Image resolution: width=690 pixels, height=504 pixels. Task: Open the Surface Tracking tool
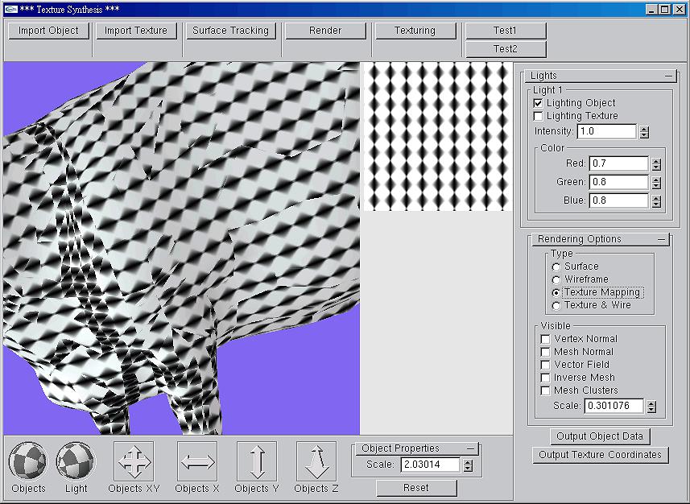click(230, 31)
